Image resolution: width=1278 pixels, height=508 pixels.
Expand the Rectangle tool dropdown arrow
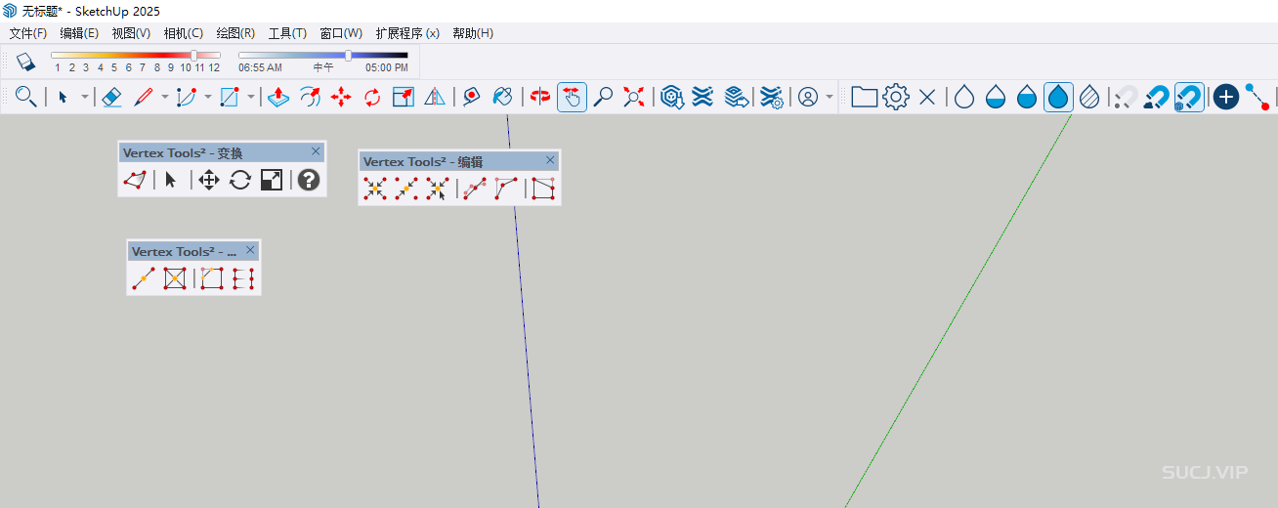pyautogui.click(x=251, y=97)
